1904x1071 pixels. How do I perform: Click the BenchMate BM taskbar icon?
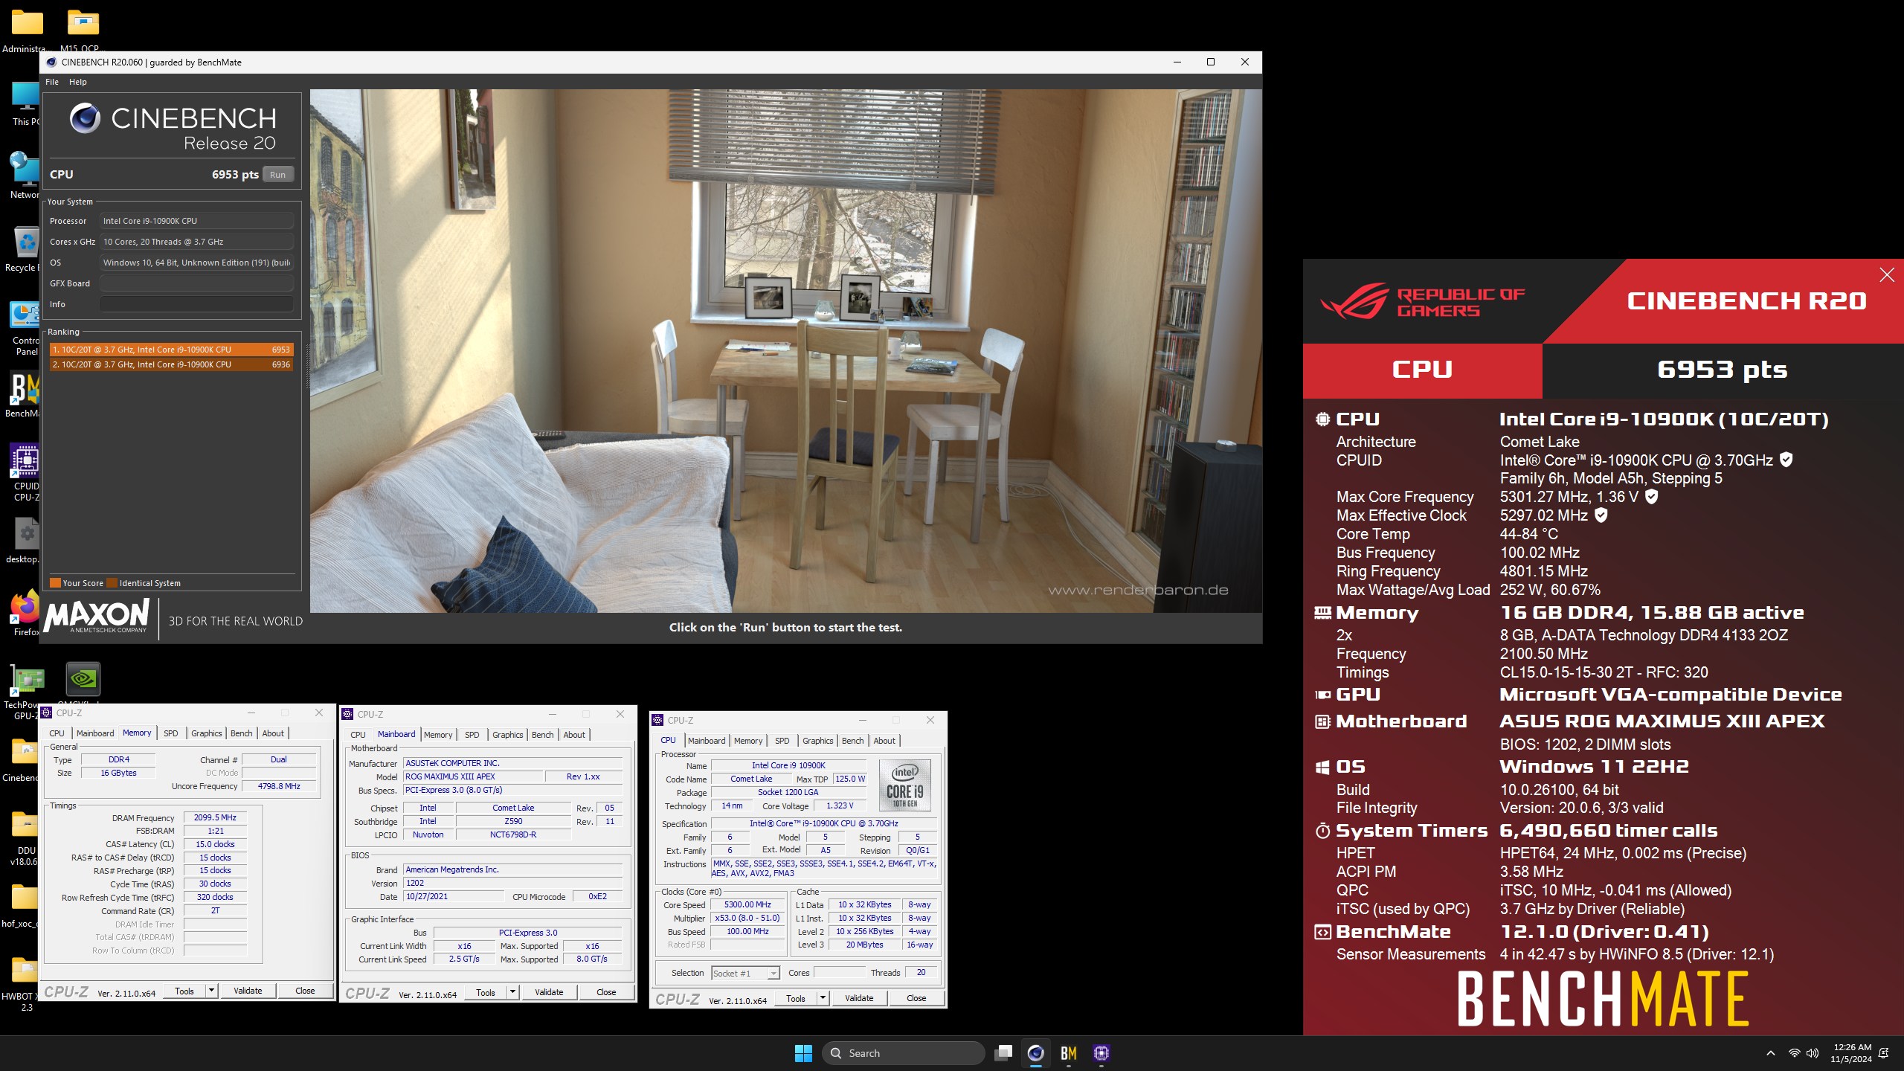[x=1069, y=1053]
